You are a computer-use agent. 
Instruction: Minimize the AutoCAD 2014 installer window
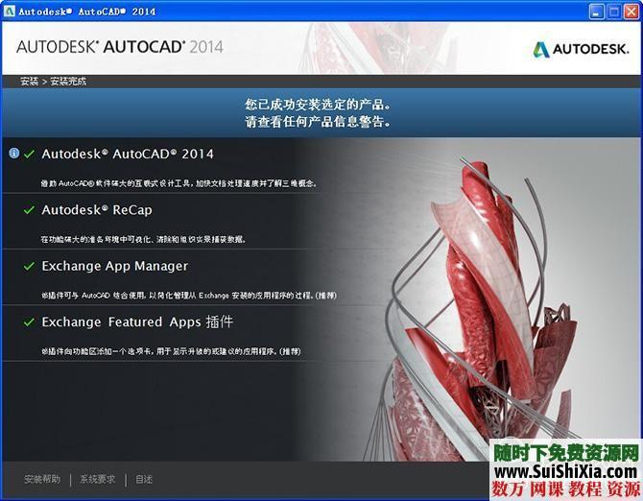pyautogui.click(x=597, y=12)
